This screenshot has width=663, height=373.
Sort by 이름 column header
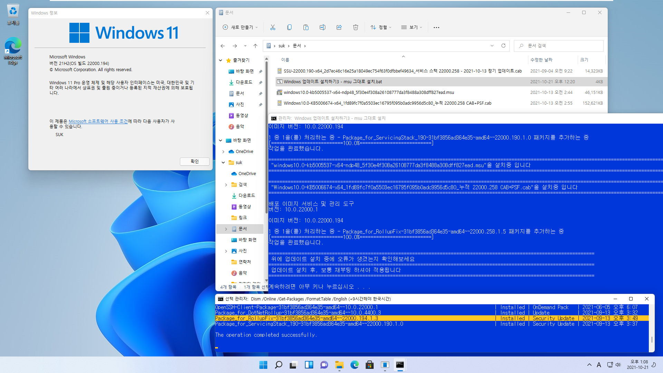coord(285,60)
